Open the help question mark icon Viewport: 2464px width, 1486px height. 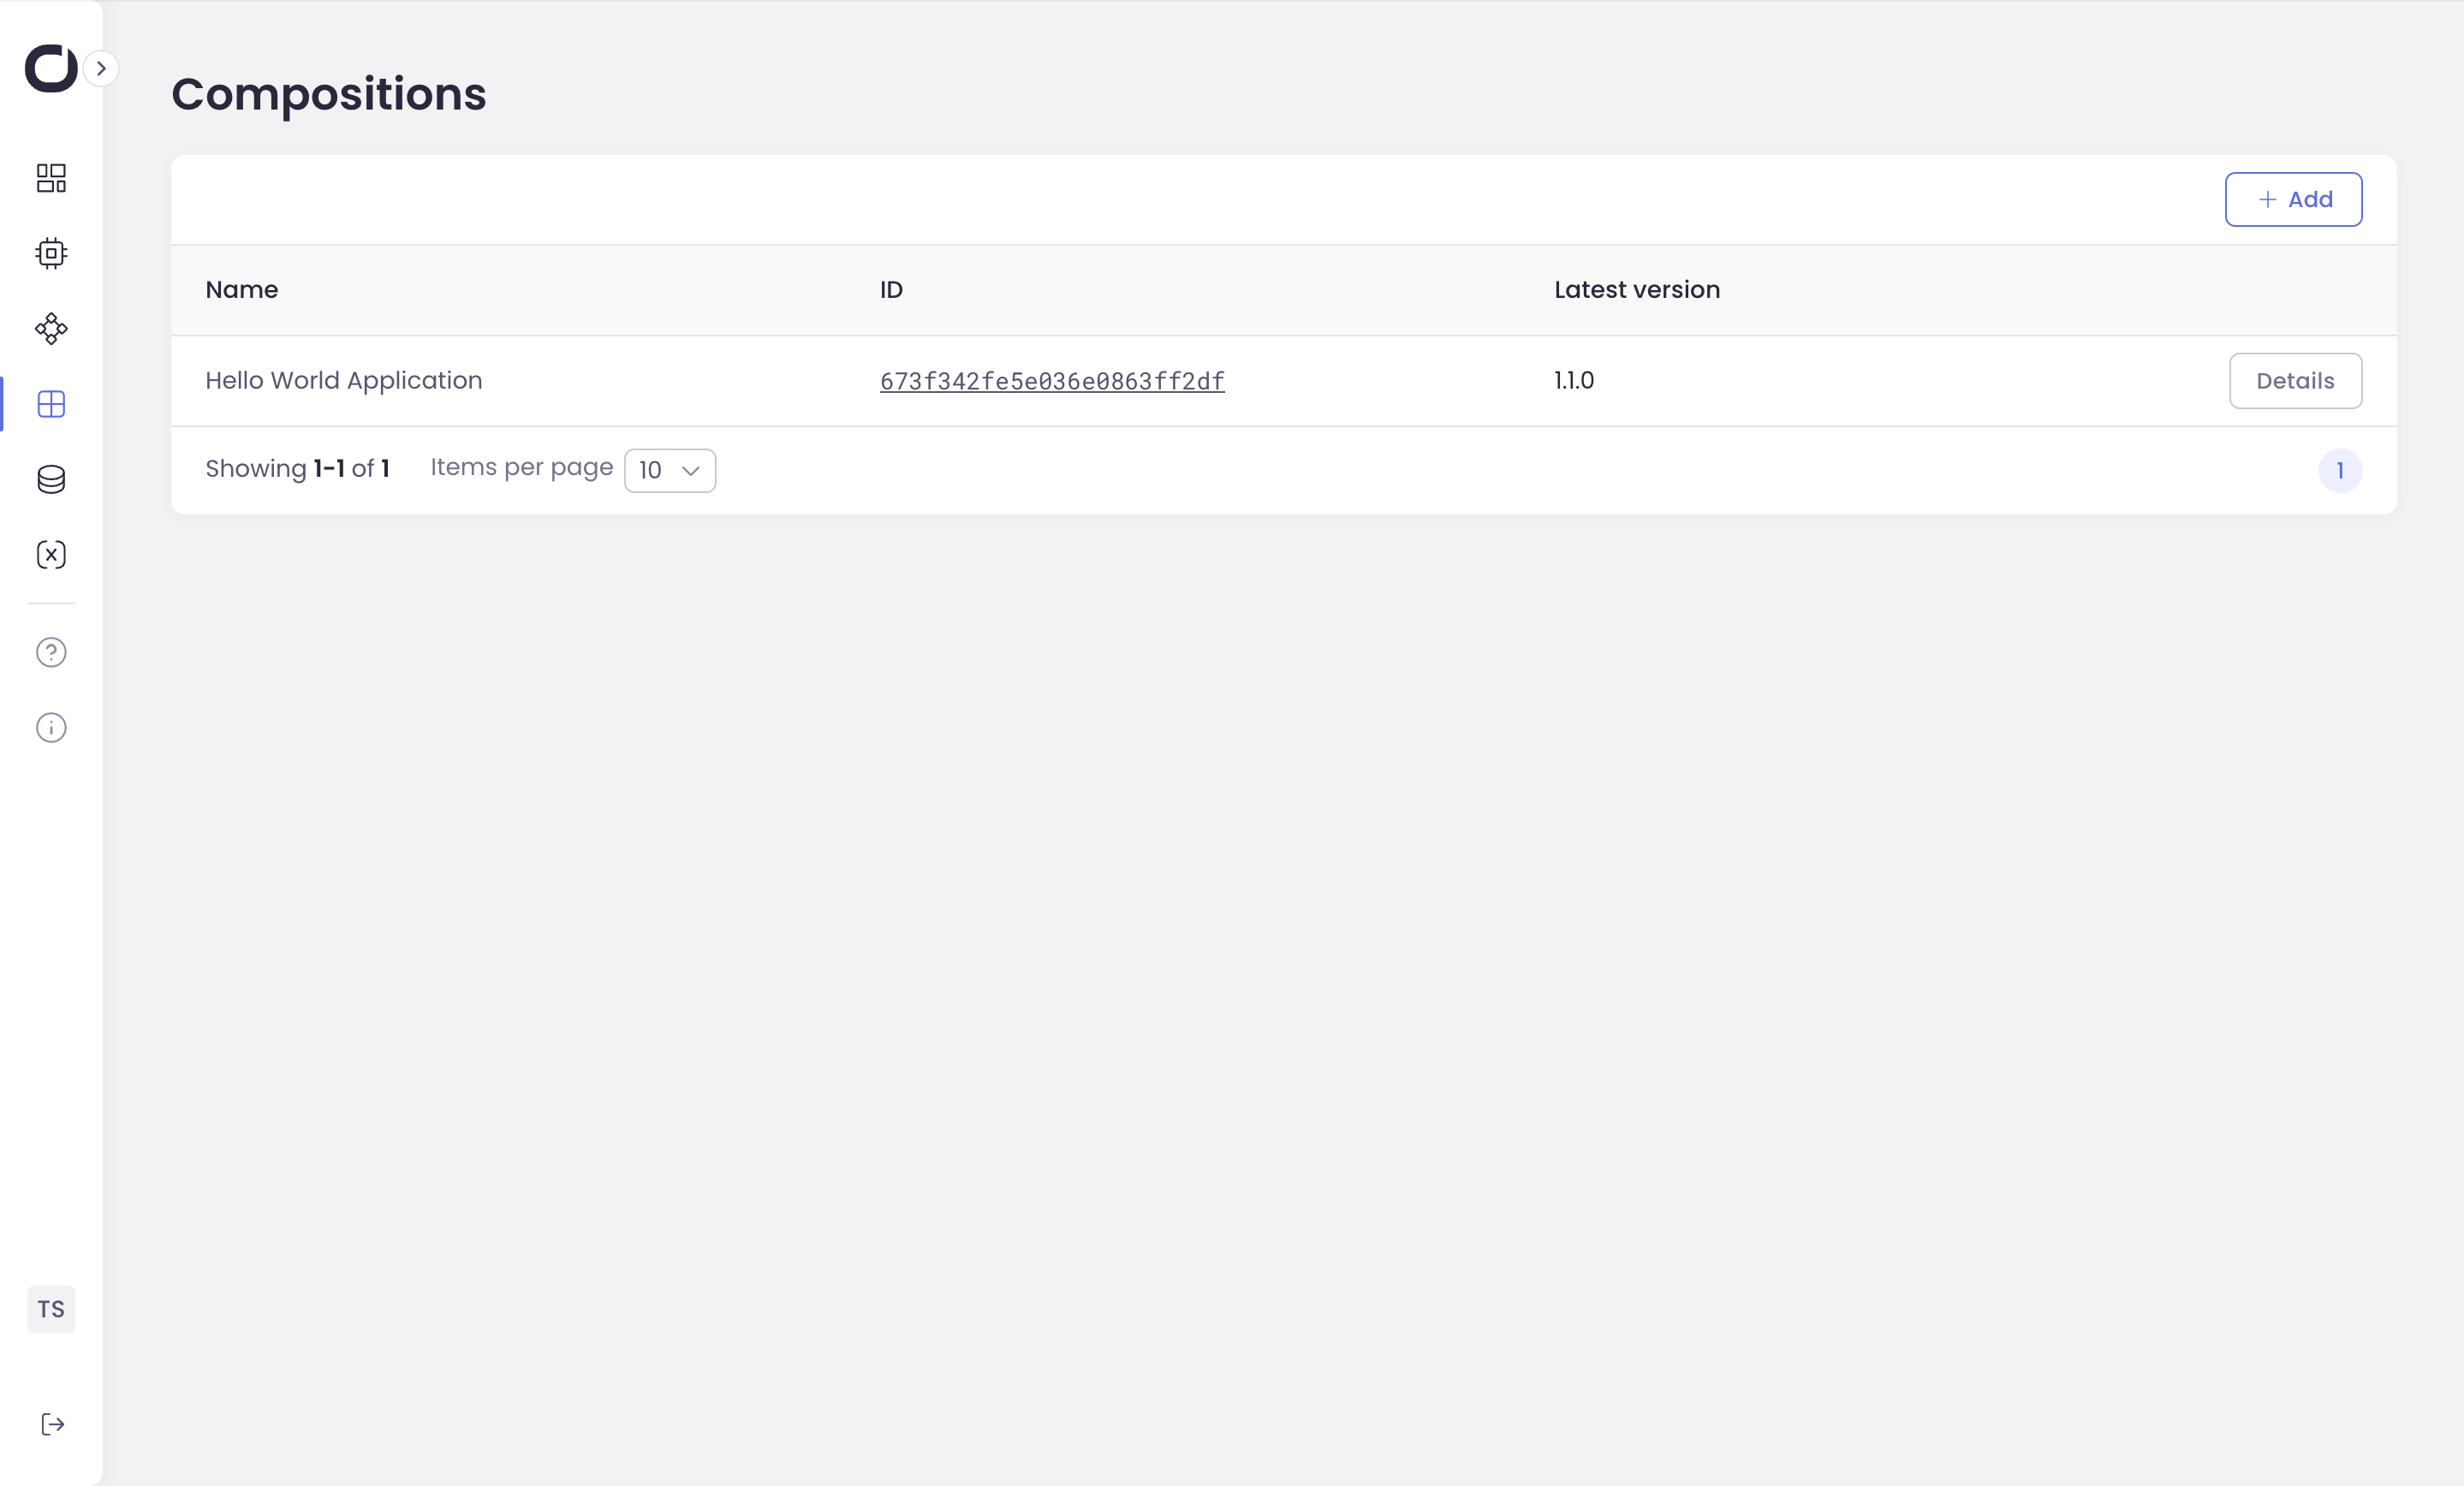tap(51, 652)
